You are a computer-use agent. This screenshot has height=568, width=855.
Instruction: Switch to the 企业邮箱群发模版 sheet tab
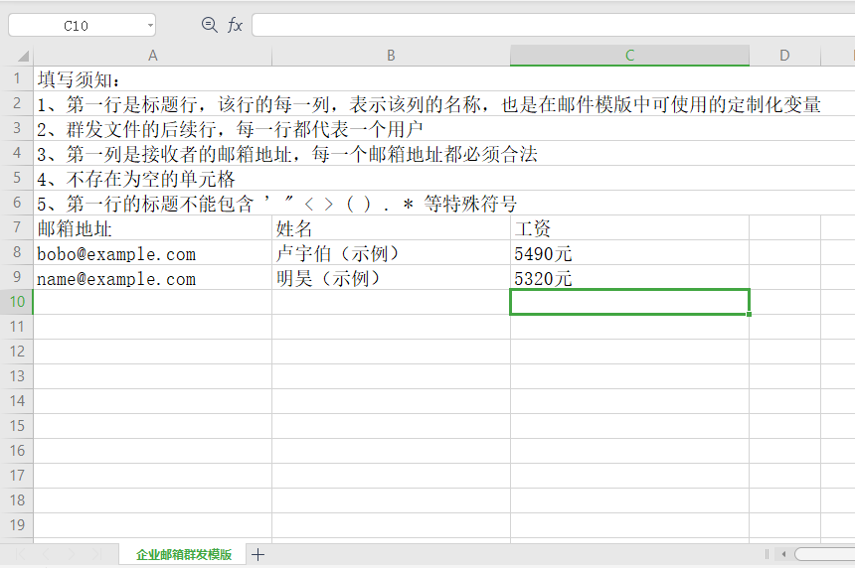(184, 554)
